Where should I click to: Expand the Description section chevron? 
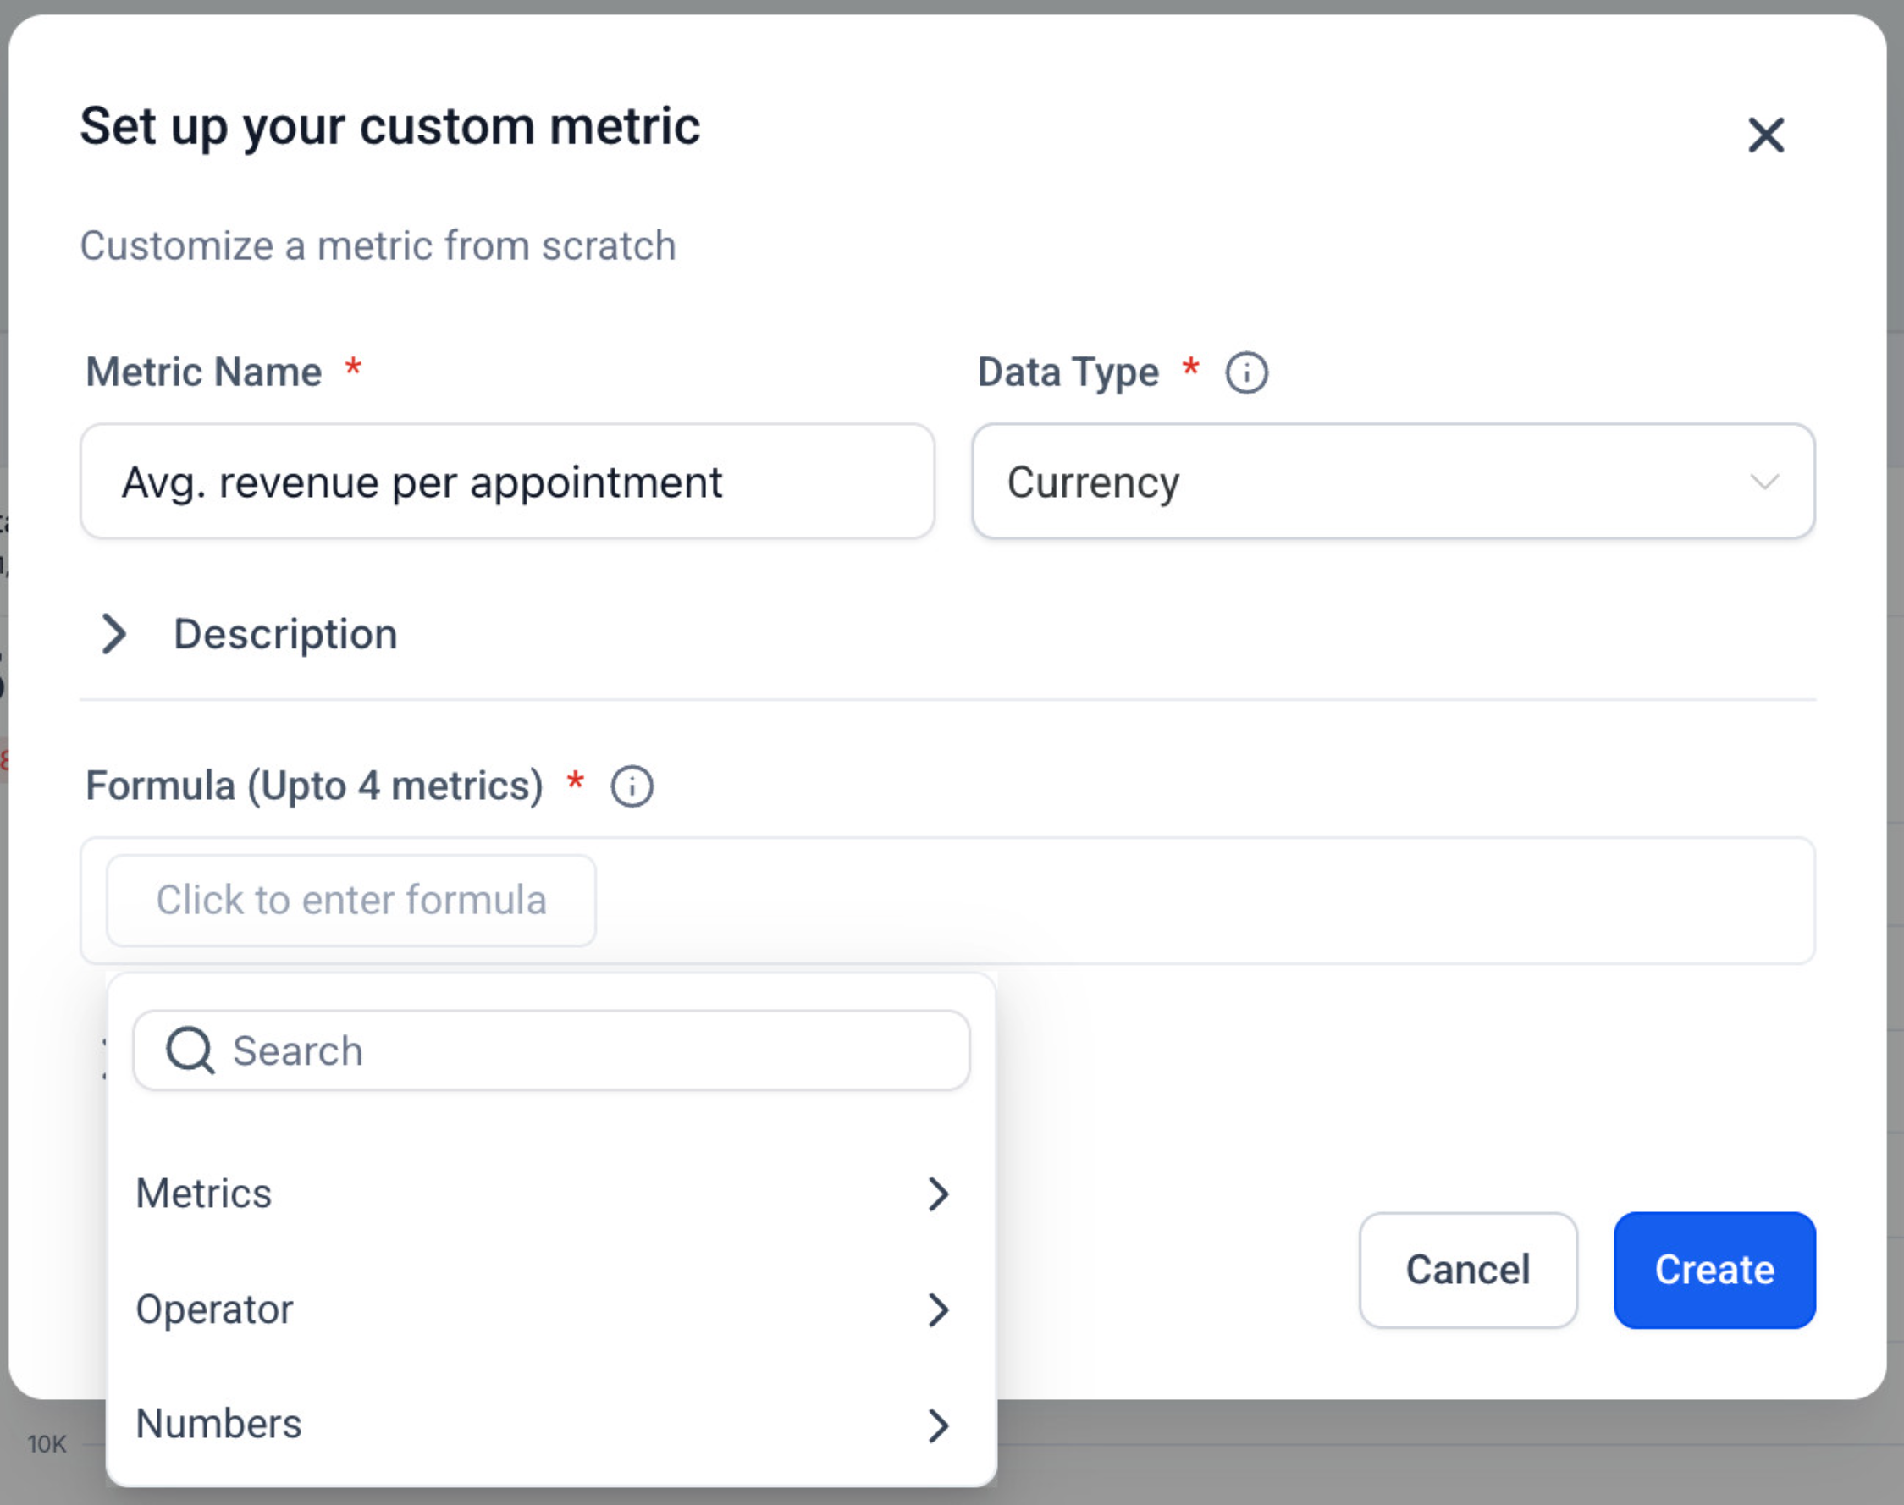pyautogui.click(x=113, y=633)
